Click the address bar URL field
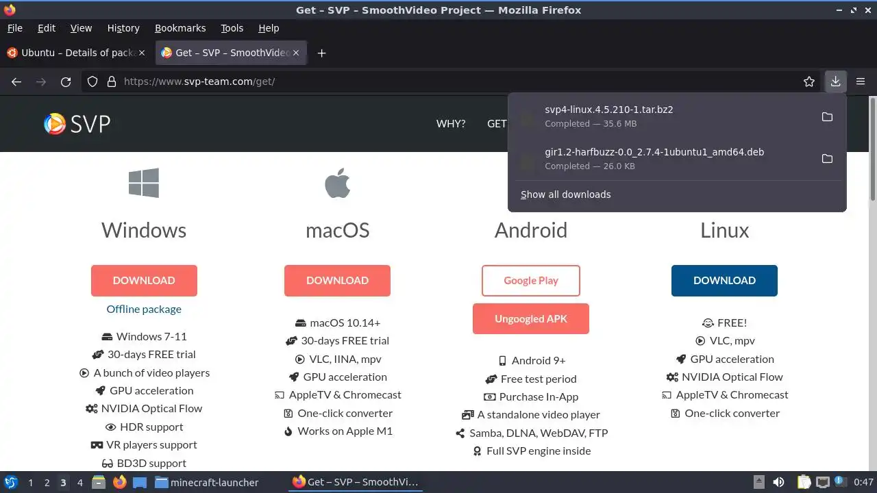The width and height of the screenshot is (877, 493). (x=452, y=81)
